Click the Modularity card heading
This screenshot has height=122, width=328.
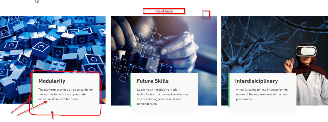click(x=52, y=81)
